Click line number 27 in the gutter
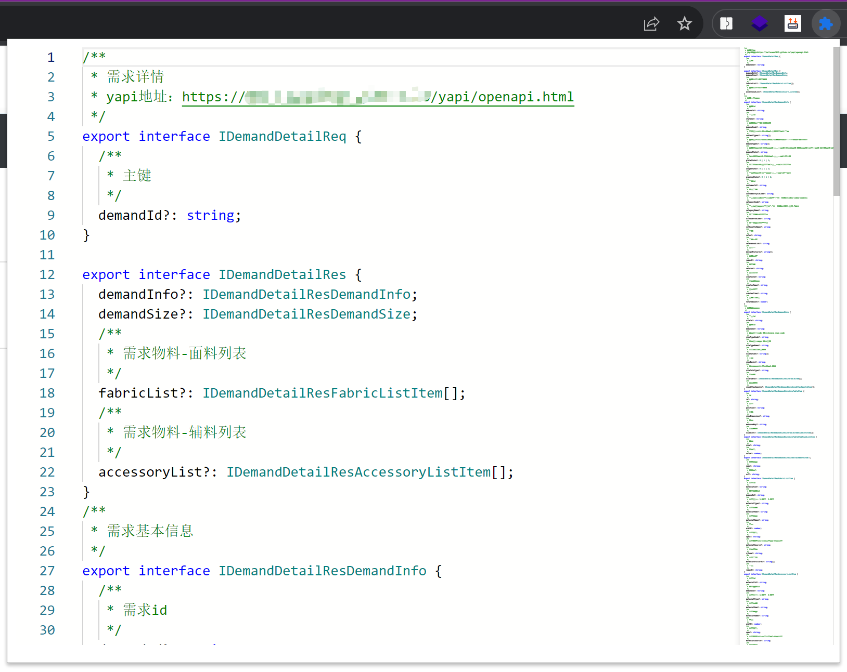847x672 pixels. [47, 571]
